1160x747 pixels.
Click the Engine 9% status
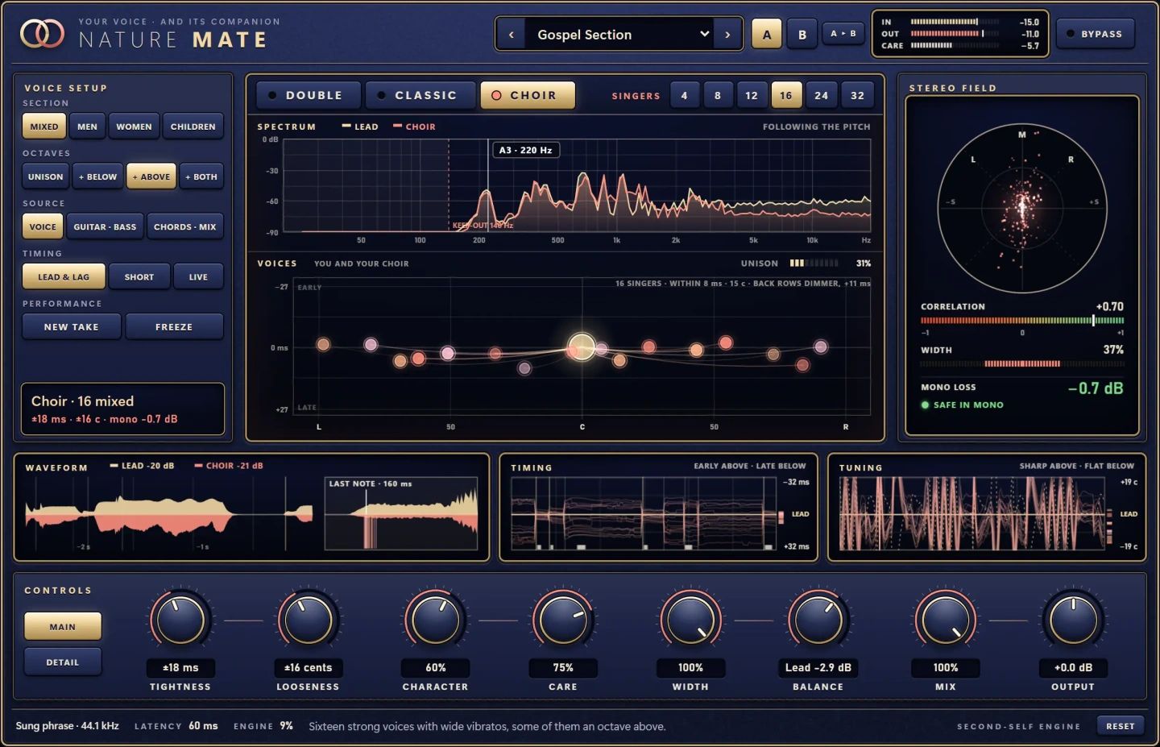[263, 726]
